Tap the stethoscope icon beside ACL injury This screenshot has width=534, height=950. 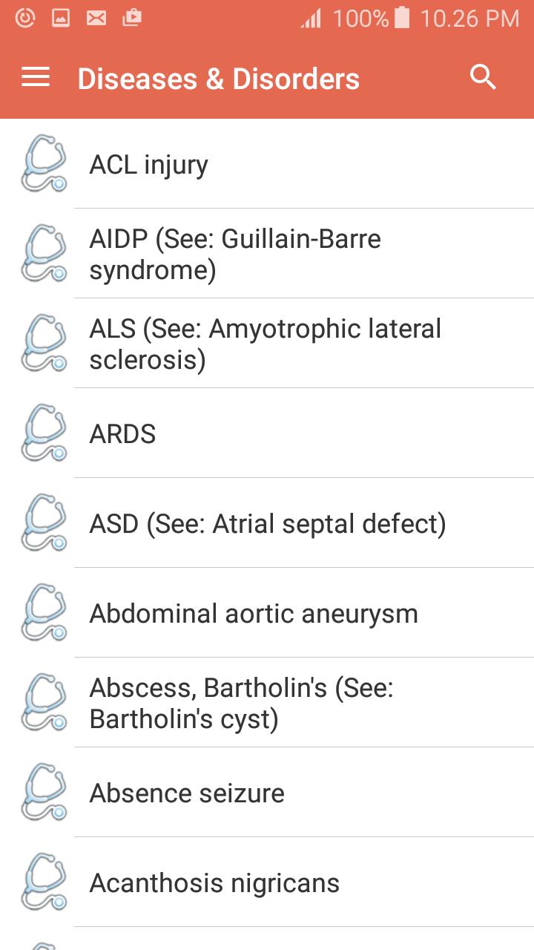(x=44, y=164)
